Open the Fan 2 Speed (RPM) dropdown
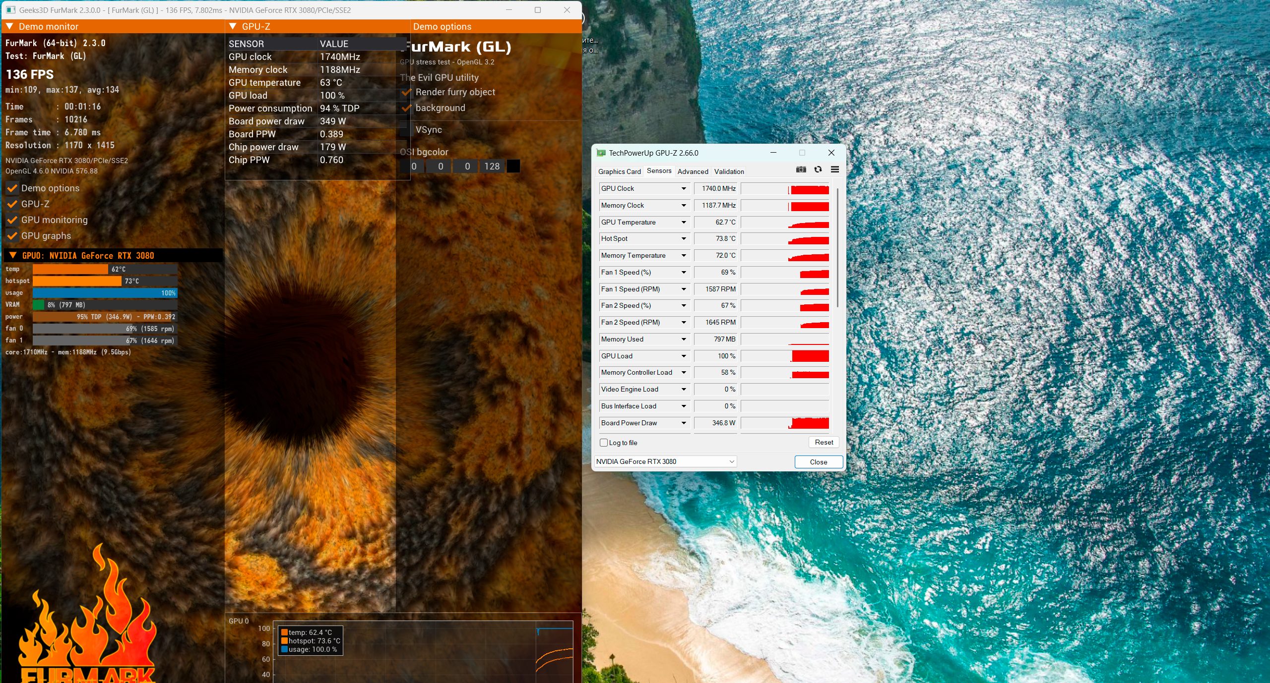 (684, 322)
